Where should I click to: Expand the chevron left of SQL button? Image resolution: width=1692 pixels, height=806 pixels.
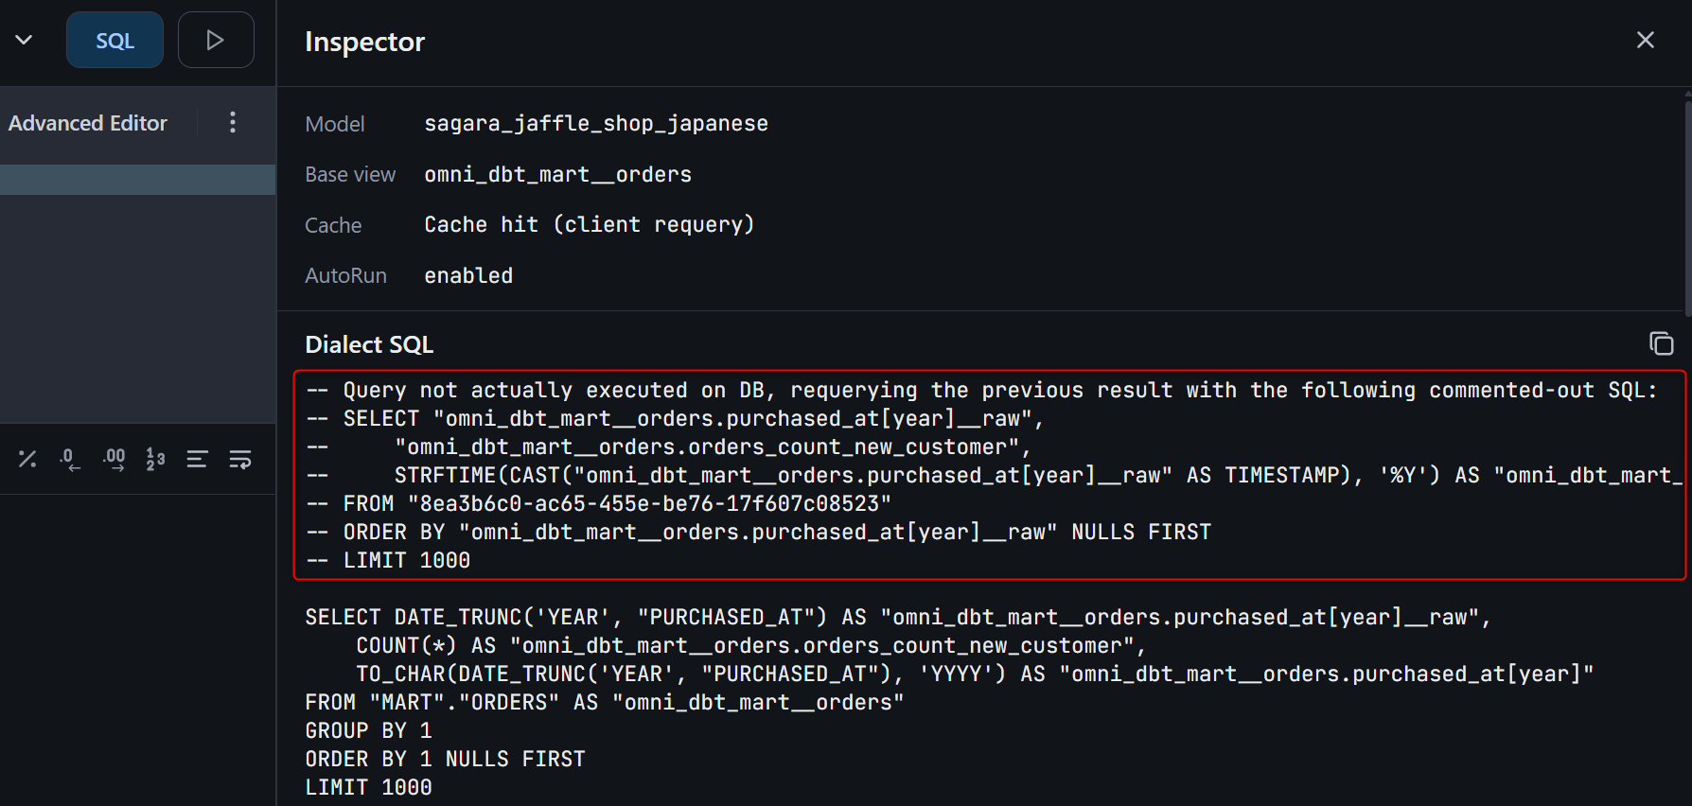pyautogui.click(x=25, y=40)
